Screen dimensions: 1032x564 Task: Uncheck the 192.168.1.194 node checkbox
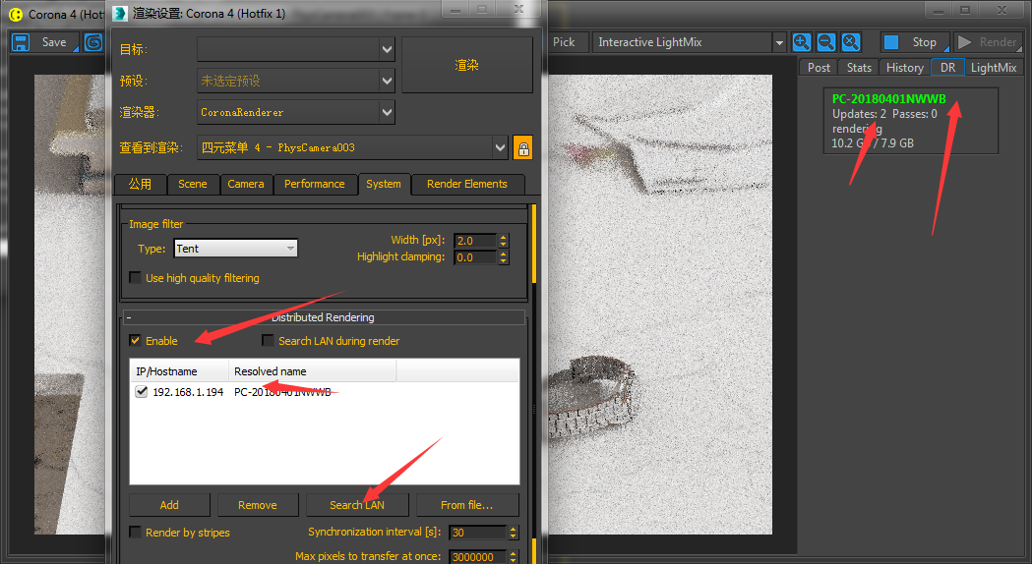coord(141,392)
